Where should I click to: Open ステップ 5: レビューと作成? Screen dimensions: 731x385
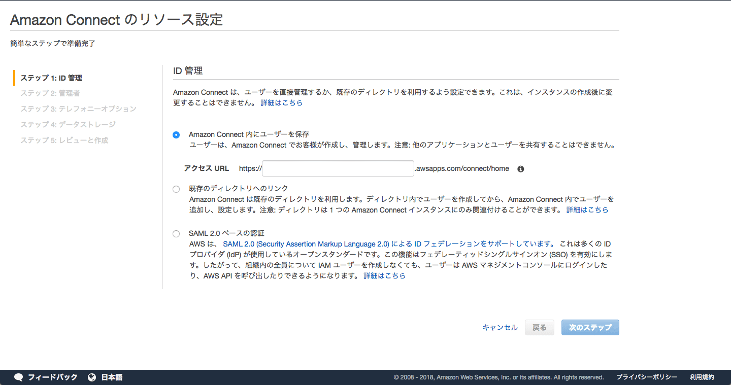tap(64, 140)
